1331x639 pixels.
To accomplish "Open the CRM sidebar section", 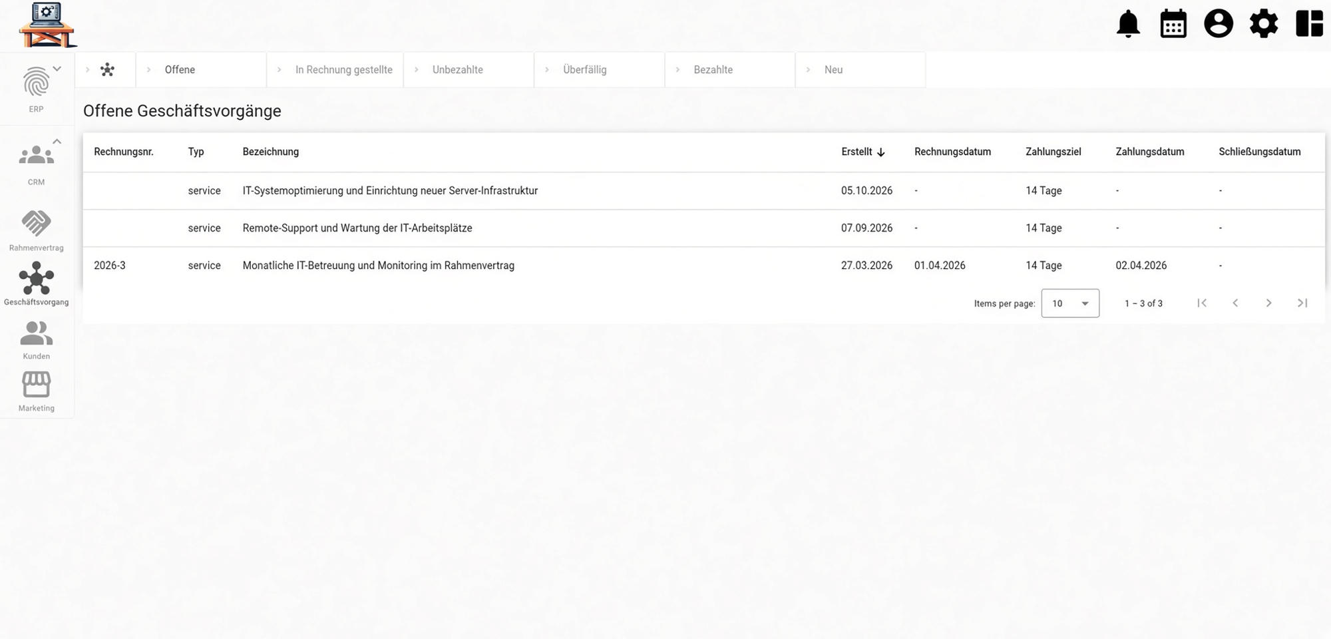I will click(36, 164).
